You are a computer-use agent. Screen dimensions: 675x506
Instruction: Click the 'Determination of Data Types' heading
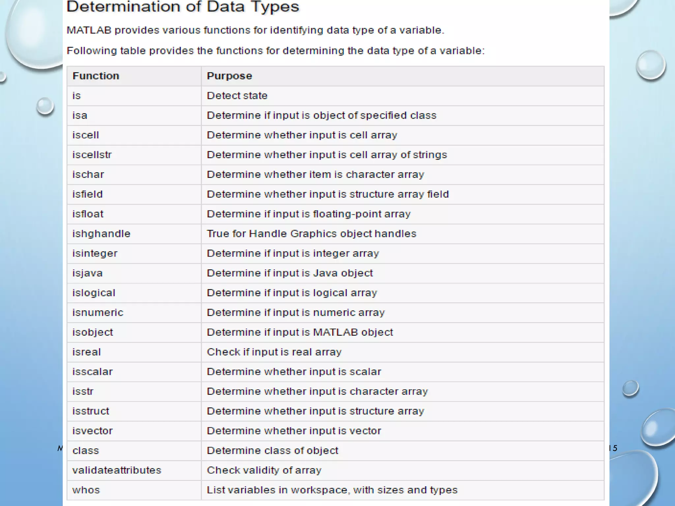183,7
